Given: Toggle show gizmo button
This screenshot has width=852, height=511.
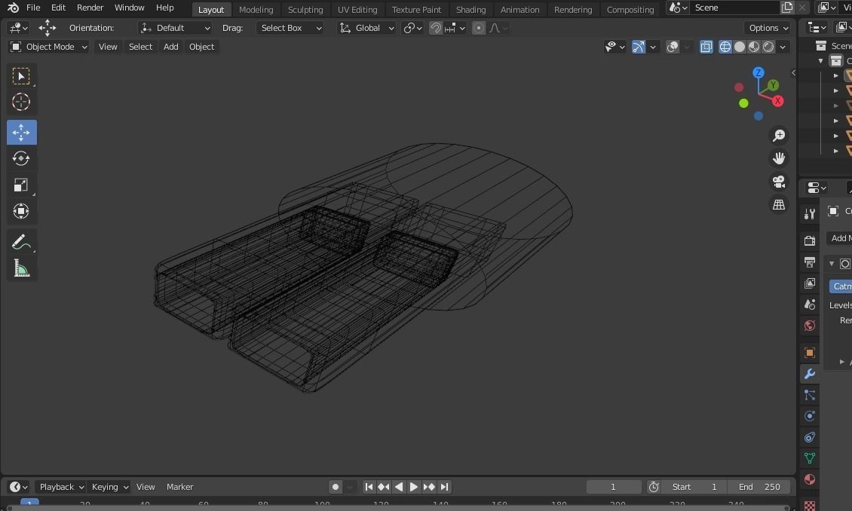Looking at the screenshot, I should tap(639, 47).
